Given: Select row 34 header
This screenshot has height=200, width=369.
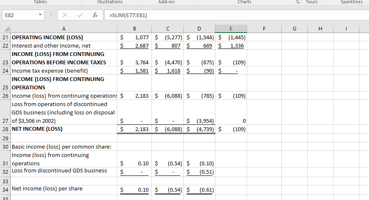Looking at the screenshot, I should click(5, 190).
